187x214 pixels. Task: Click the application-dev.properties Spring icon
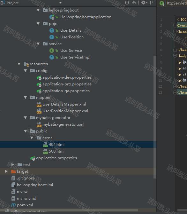[x=39, y=77]
